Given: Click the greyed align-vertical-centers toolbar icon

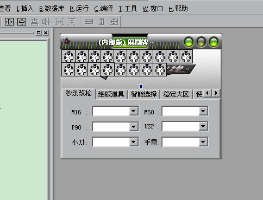Looking at the screenshot, I should pos(46,22).
